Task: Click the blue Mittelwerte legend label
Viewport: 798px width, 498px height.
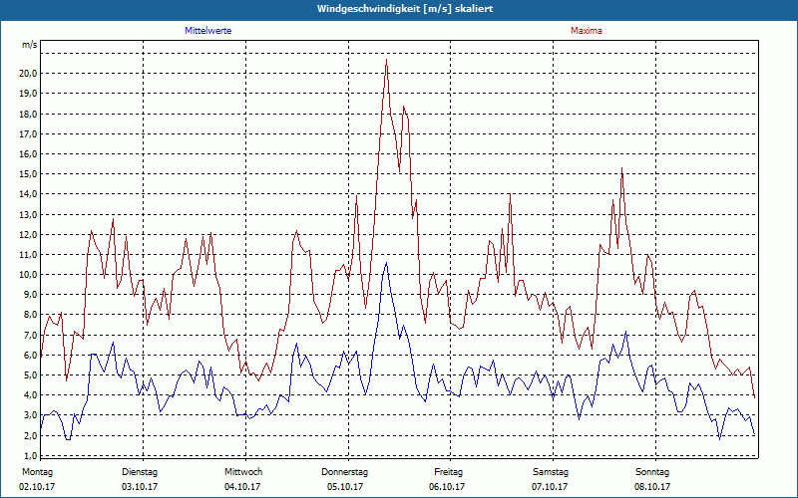Action: pyautogui.click(x=208, y=31)
